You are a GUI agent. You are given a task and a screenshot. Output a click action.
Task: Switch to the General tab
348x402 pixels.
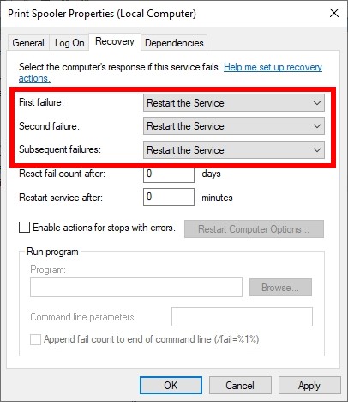coord(28,43)
